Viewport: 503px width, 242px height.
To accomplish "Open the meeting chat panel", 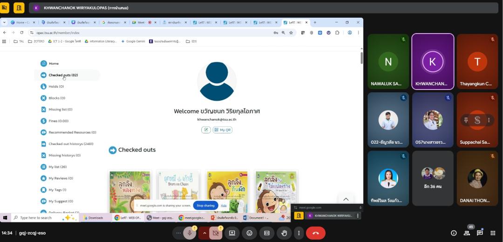I will tap(480, 233).
